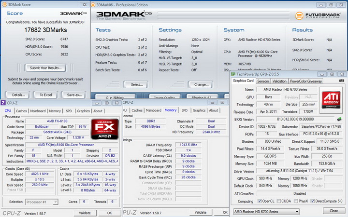Viewport: 348px width, 217px height.
Task: Open the Graphics tab in left CPU-Z window
Action: (83, 111)
